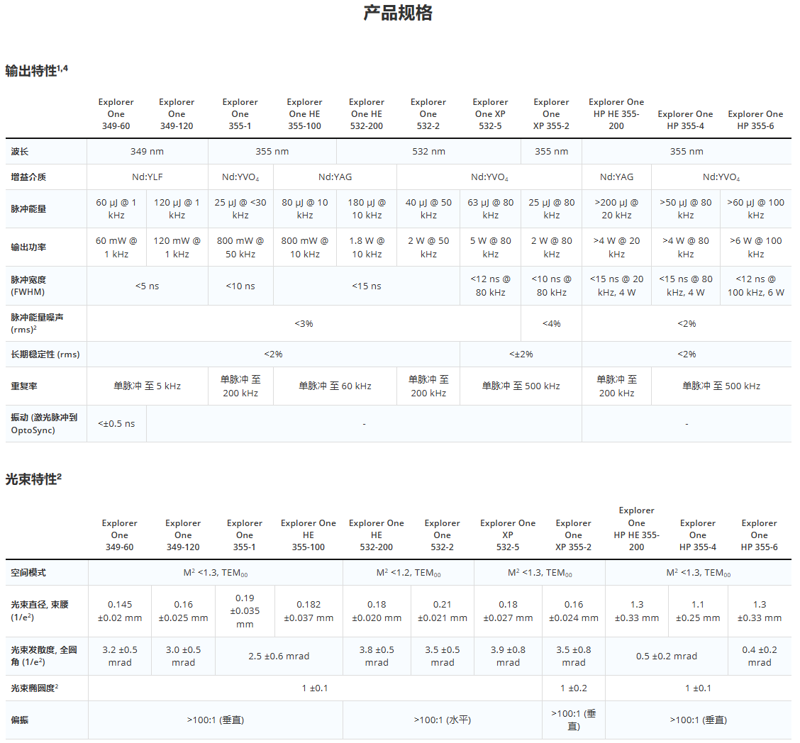Image resolution: width=800 pixels, height=743 pixels.
Task: Click the <5 ns pulse width cell
Action: pyautogui.click(x=147, y=286)
